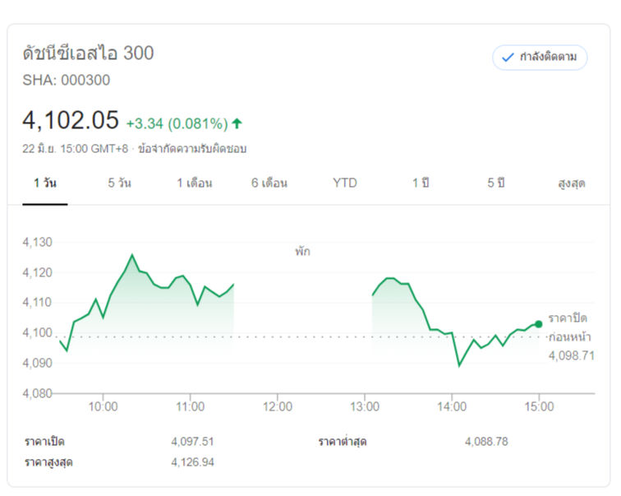Image resolution: width=621 pixels, height=496 pixels.
Task: Click the ราคาปิดก่อนหน้า previous close label
Action: (x=568, y=327)
